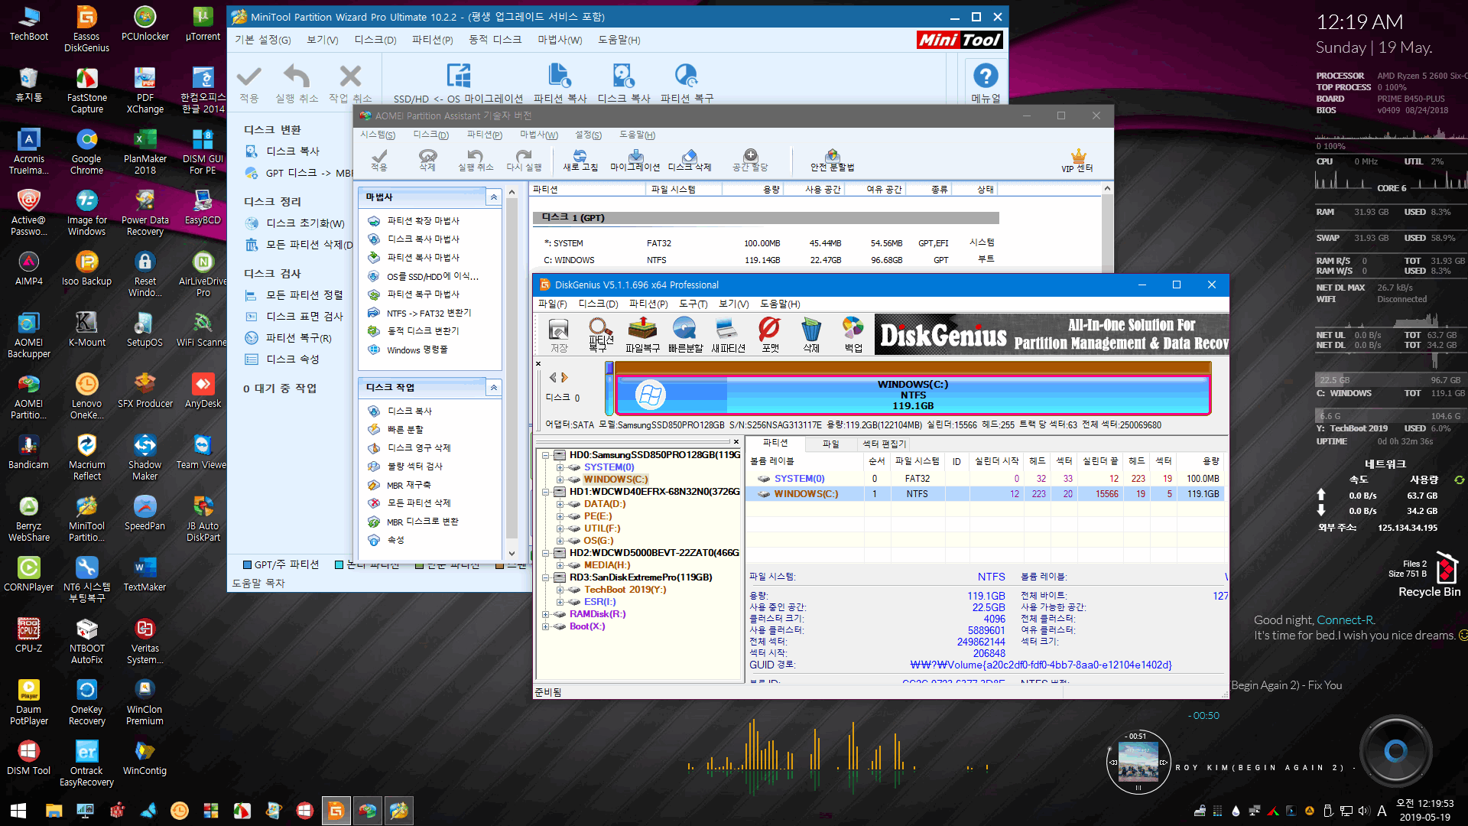This screenshot has height=826, width=1468.
Task: Click MiniTool Partition Recovery (파티션 복구) toolbar icon
Action: tap(687, 84)
